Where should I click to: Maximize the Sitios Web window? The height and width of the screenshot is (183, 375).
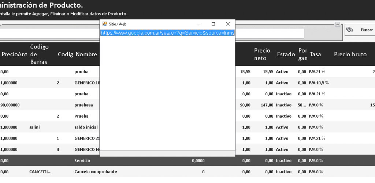click(x=213, y=24)
